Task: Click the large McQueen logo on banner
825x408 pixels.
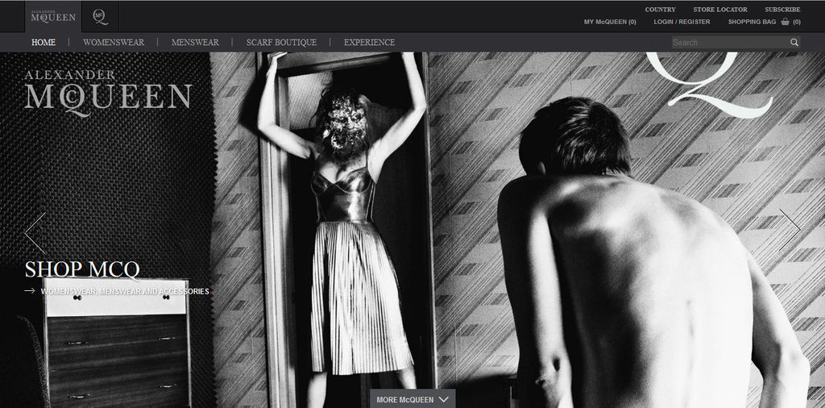Action: pos(108,92)
